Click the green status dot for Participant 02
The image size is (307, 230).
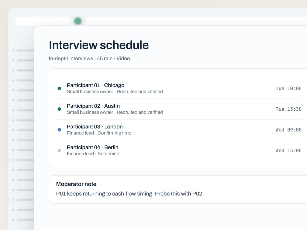59,109
